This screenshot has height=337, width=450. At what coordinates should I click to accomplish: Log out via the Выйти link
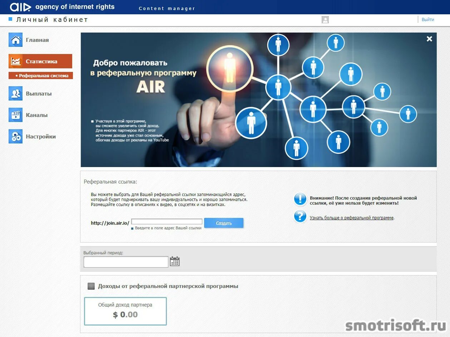(x=428, y=20)
